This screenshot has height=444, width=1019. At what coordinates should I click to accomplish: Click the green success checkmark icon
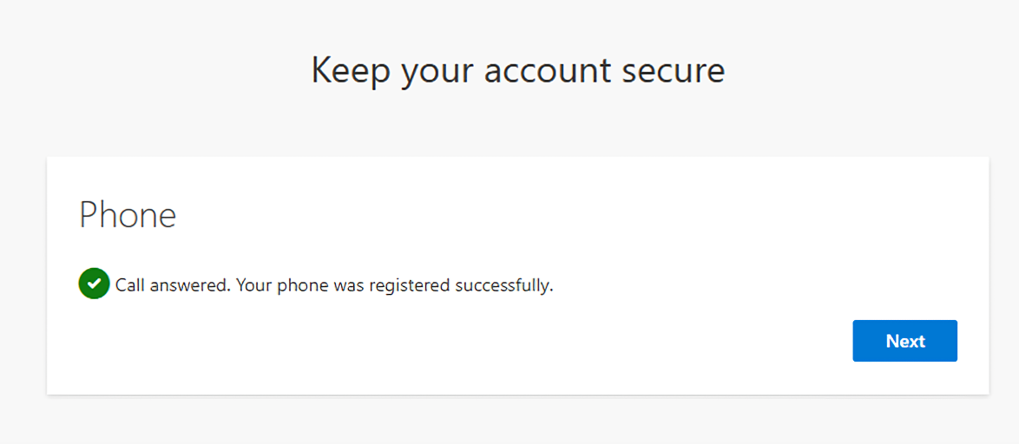[x=95, y=284]
